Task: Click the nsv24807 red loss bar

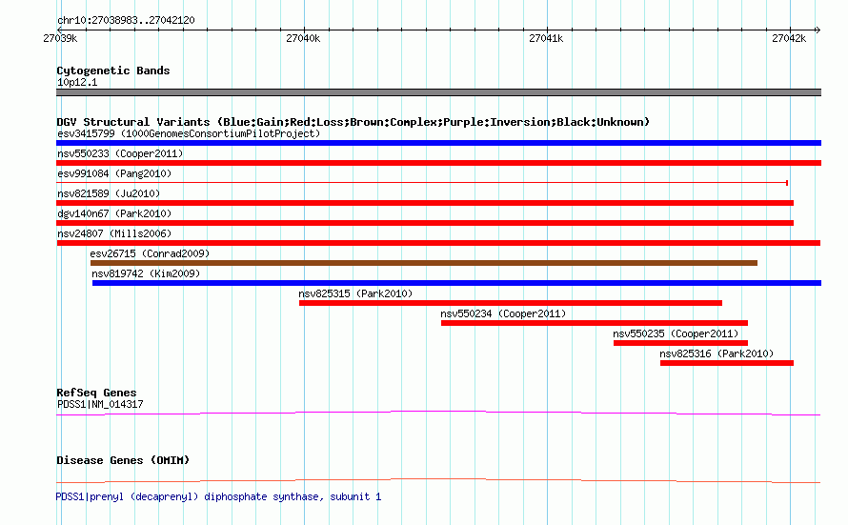Action: click(x=438, y=243)
